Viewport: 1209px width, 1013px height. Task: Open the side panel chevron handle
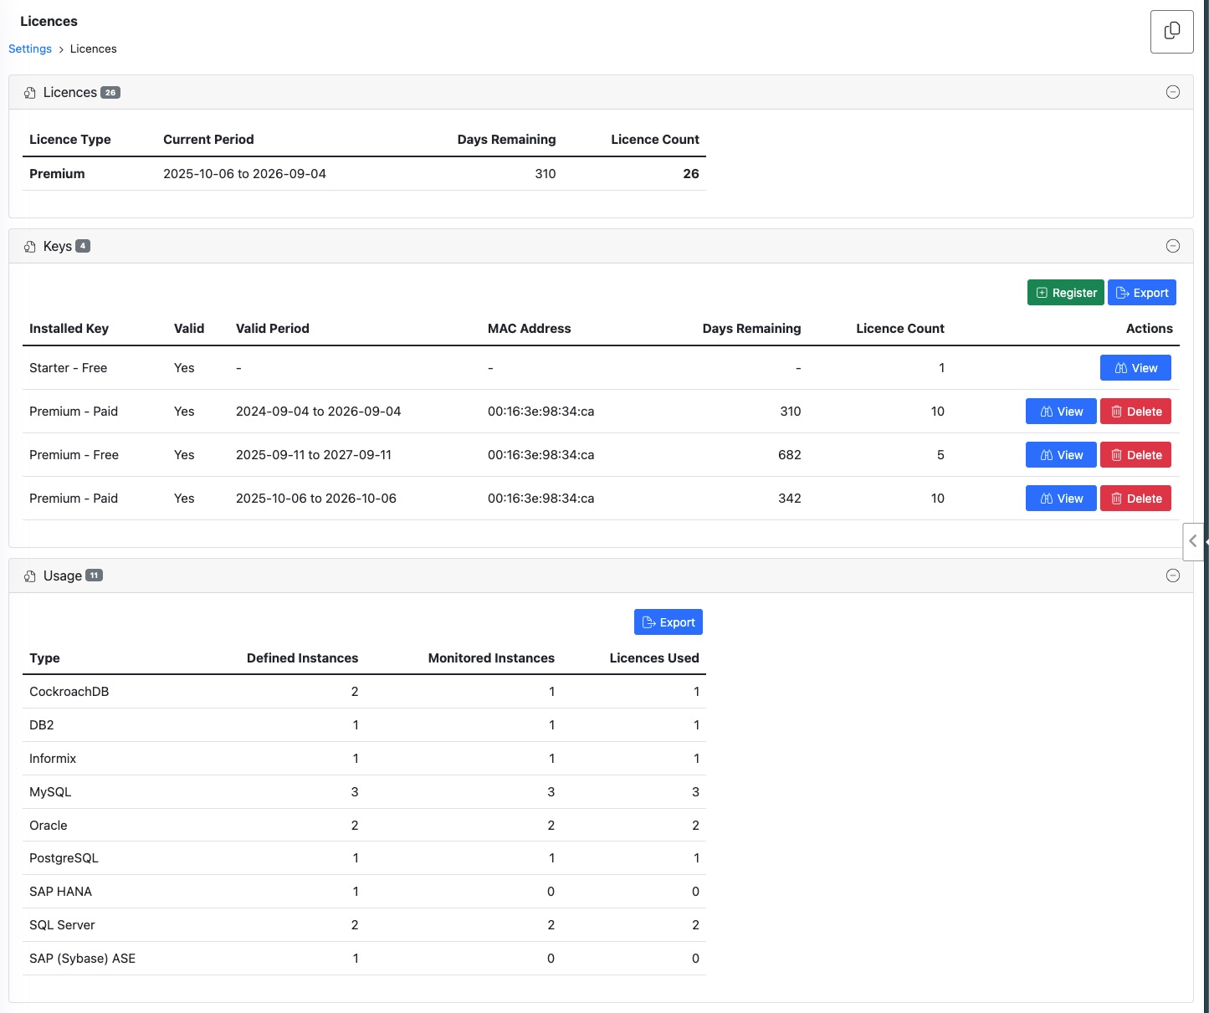click(1193, 541)
